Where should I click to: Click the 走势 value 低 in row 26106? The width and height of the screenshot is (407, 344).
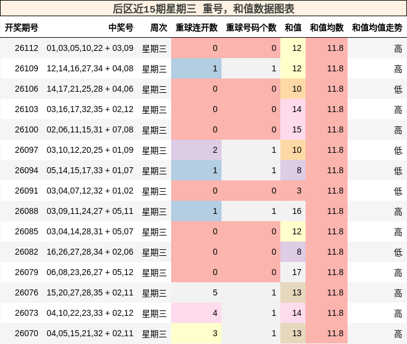[398, 89]
